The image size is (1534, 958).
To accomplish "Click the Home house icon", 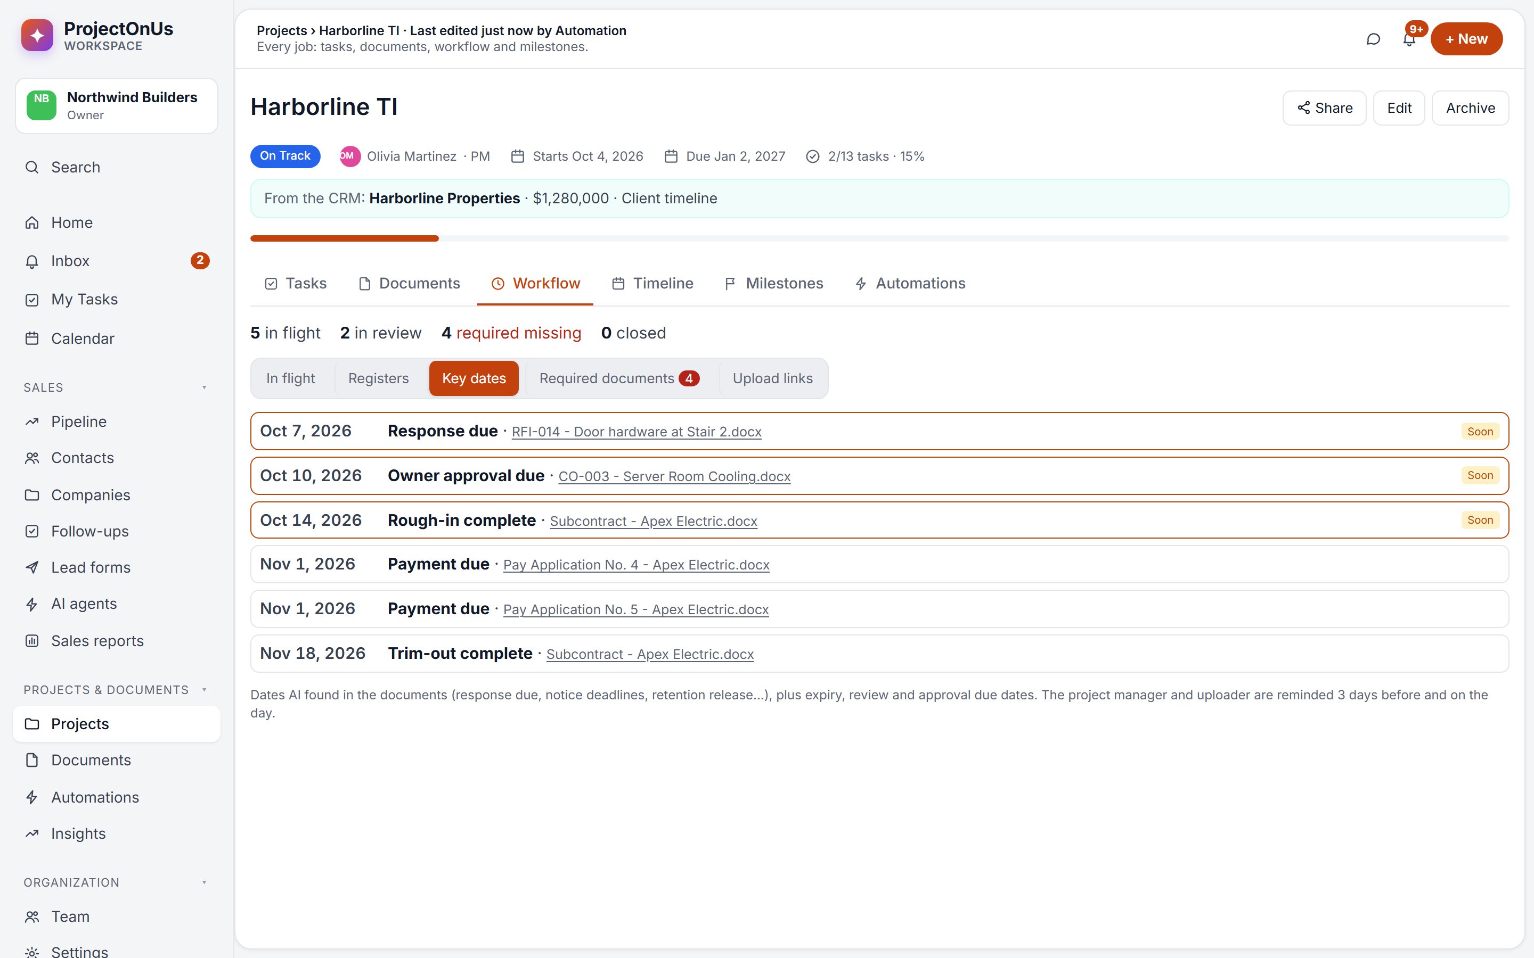I will click(32, 222).
